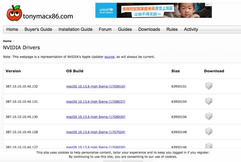Open macOS High Sierra (17G8030) link
Screen dimensions: 241x162
(96, 117)
